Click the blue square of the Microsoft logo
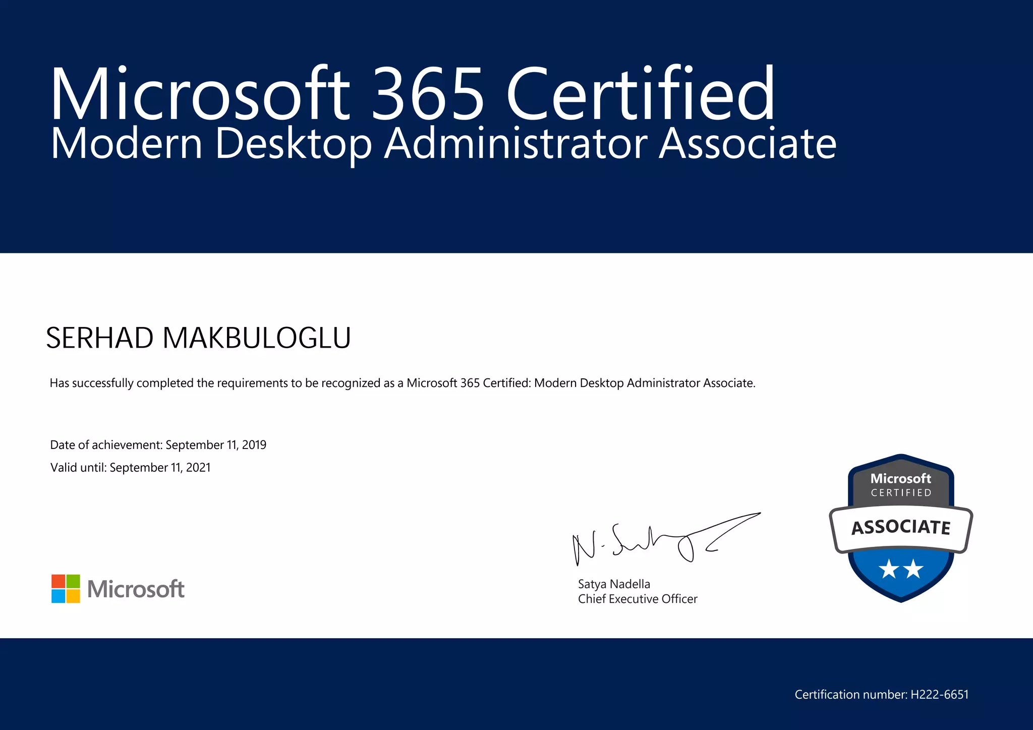1033x730 pixels. 59,596
